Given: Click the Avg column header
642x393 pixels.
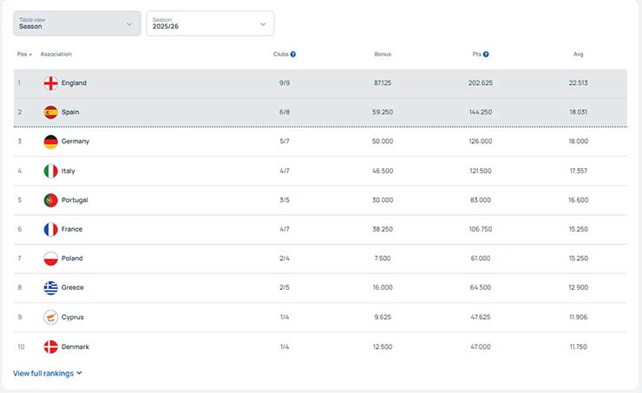Looking at the screenshot, I should [x=578, y=55].
